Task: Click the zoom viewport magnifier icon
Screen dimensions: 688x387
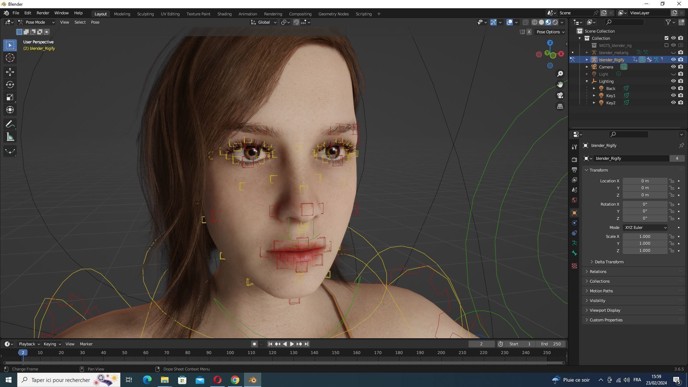Action: (x=560, y=74)
